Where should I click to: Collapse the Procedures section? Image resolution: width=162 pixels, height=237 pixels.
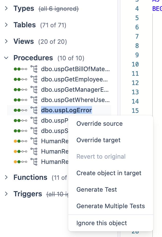point(6,58)
